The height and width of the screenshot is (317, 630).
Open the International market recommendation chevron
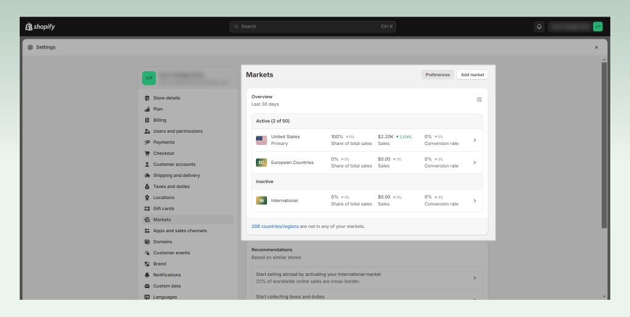coord(474,278)
